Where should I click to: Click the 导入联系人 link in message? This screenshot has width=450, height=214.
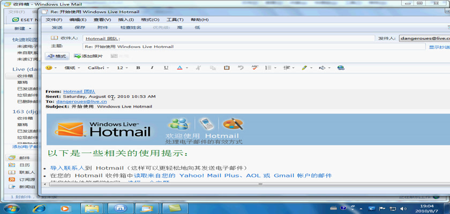67,167
